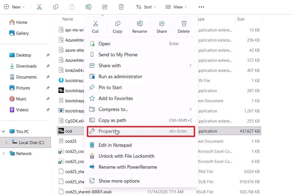Screen dimensions: 293x196
Task: Expand the Share with submenu arrow
Action: pyautogui.click(x=190, y=66)
